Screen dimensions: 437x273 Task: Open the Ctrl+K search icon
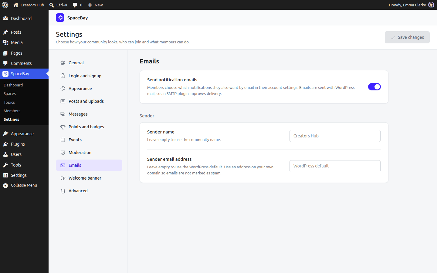(52, 5)
